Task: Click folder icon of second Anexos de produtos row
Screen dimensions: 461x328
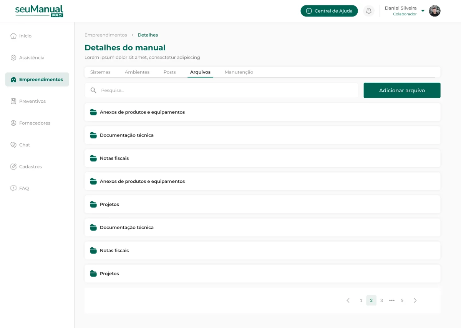Action: pos(93,181)
